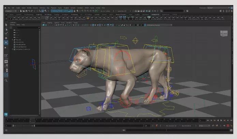Image resolution: width=237 pixels, height=139 pixels.
Task: Toggle snap to curves
Action: coord(85,11)
